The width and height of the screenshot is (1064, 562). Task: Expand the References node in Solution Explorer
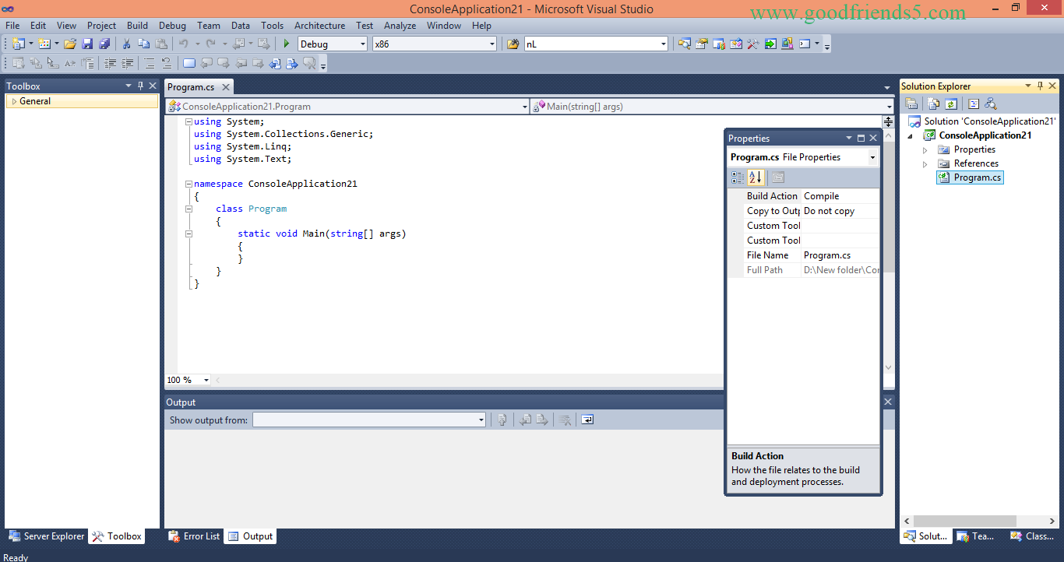coord(925,163)
